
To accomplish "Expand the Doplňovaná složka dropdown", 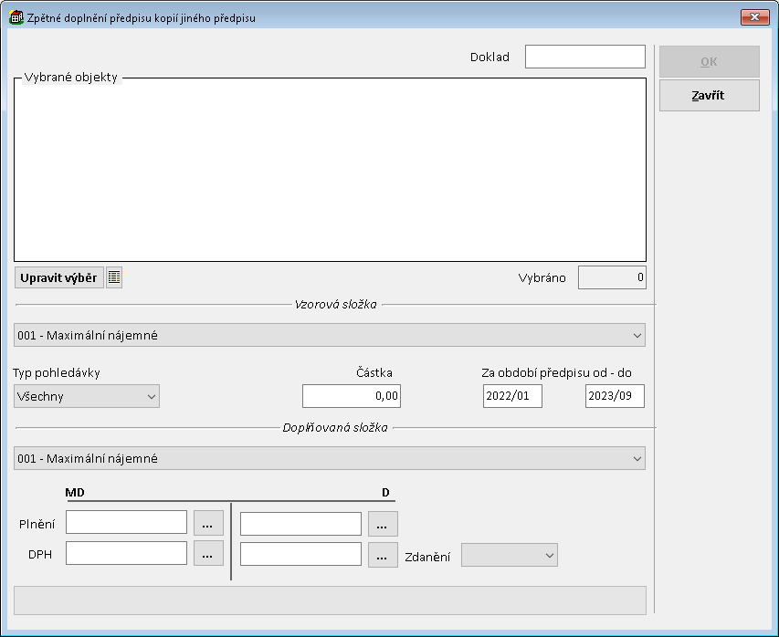I will click(637, 458).
